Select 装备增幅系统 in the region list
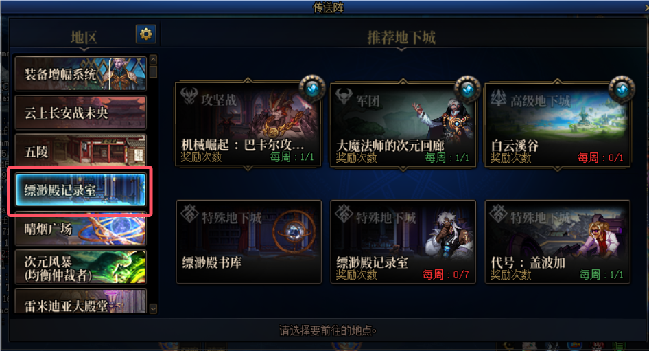The image size is (649, 351). 81,73
